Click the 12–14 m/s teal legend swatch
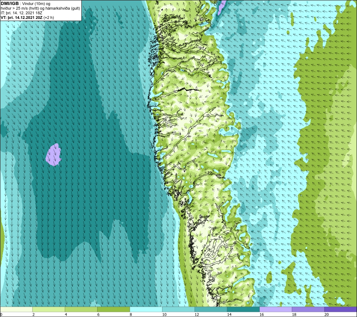This screenshot has width=357, height=317. click(211, 309)
